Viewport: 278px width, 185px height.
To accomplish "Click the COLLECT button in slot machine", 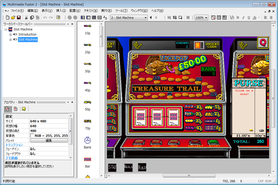I will pyautogui.click(x=195, y=143).
